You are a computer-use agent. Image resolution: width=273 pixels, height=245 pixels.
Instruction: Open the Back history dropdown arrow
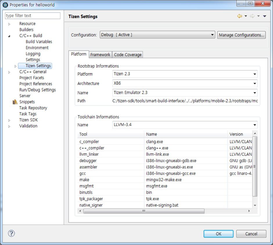click(x=246, y=16)
